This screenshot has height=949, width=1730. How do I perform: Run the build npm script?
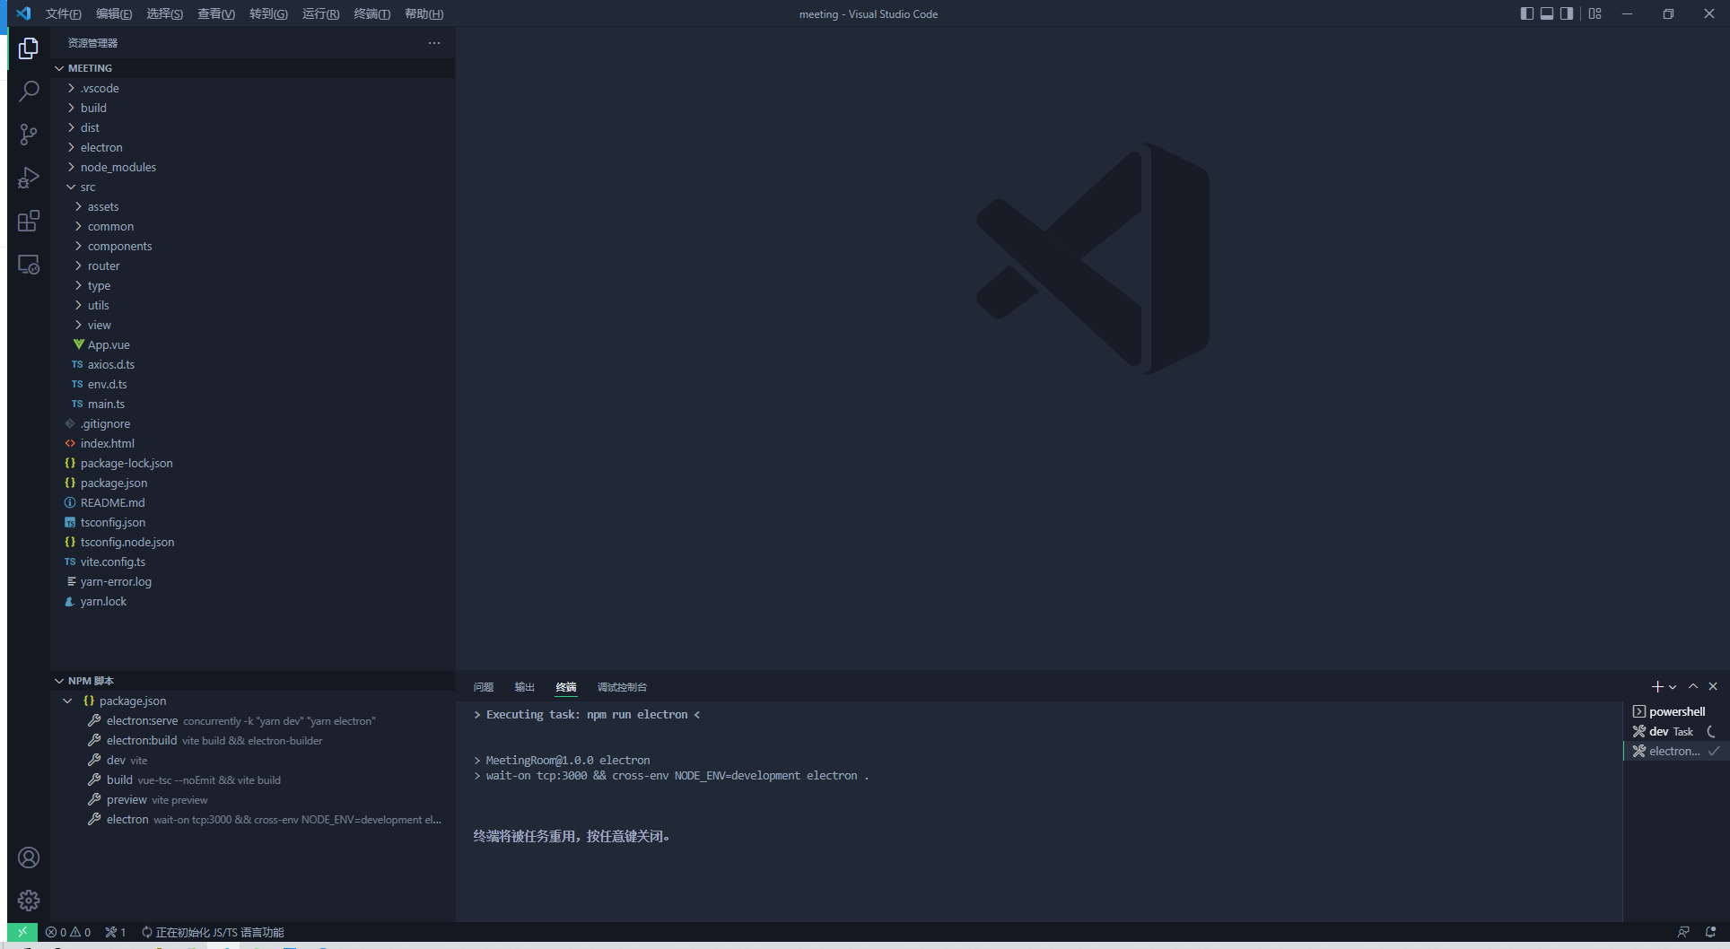[253, 779]
